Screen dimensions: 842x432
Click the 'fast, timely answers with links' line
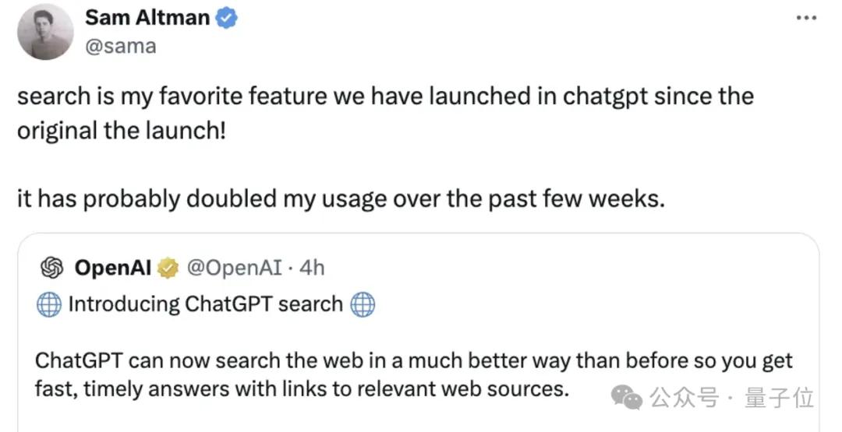301,388
